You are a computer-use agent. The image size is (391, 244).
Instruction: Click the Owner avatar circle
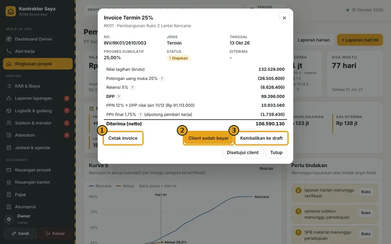[9, 219]
